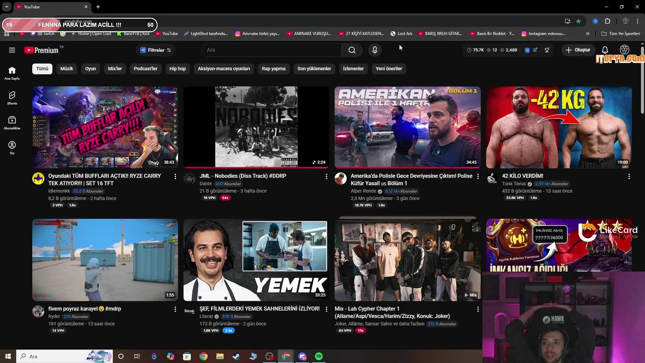The image size is (645, 363).
Task: Open the YouTube guide hamburger menu
Action: point(12,50)
